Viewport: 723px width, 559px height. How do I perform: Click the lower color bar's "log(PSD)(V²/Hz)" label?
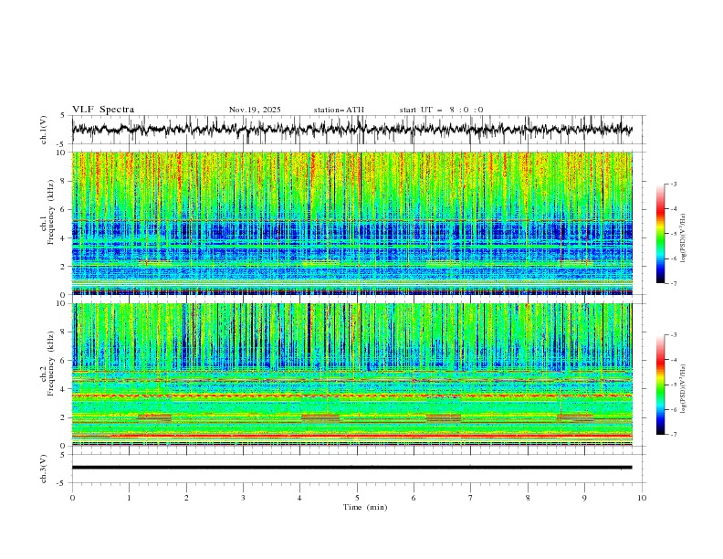(x=684, y=389)
